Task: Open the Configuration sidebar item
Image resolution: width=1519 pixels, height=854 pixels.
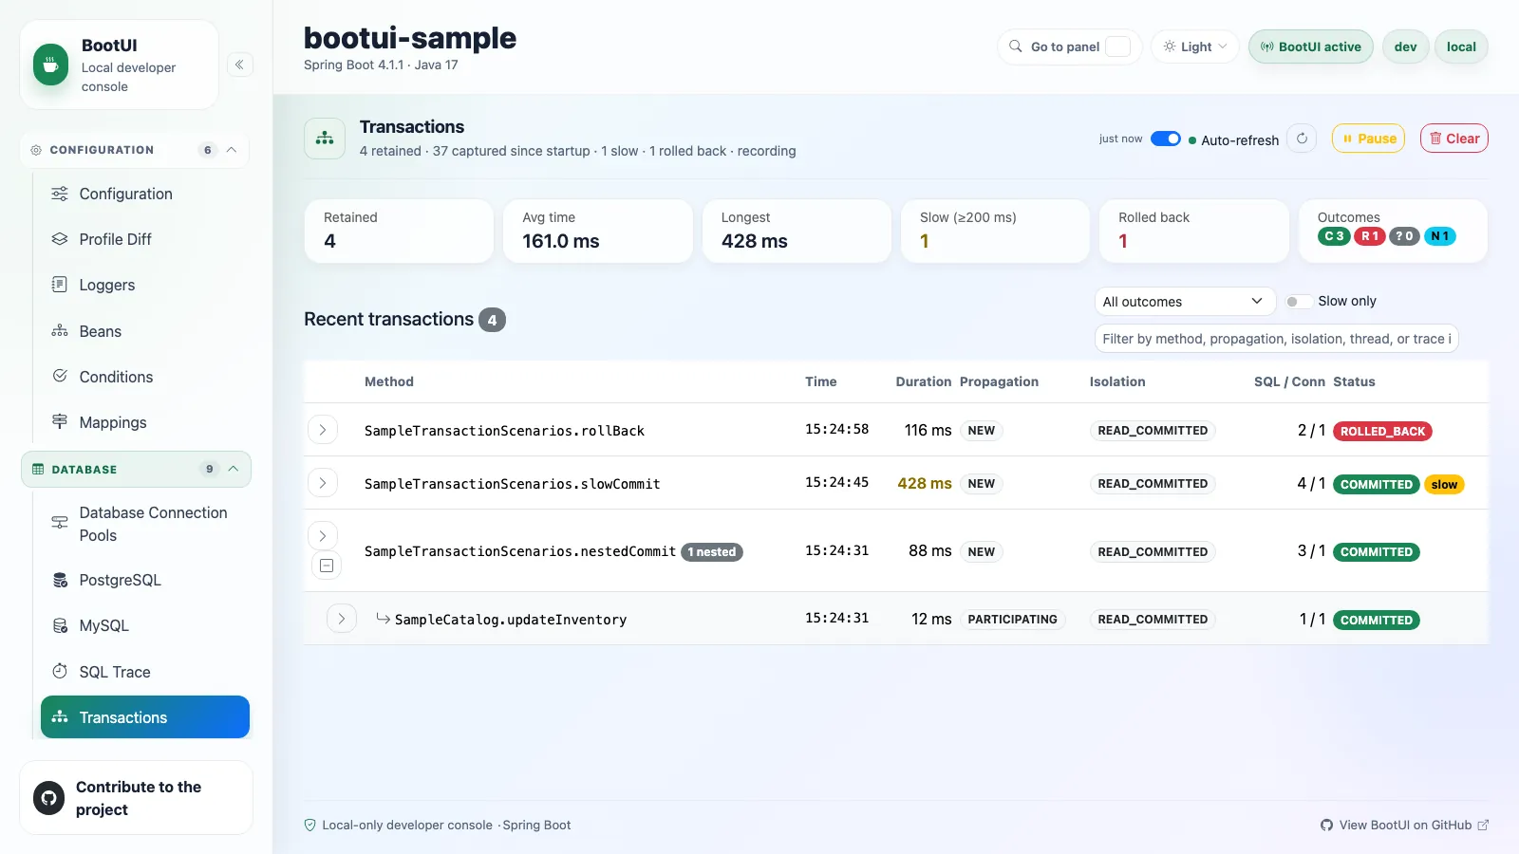Action: pyautogui.click(x=145, y=194)
